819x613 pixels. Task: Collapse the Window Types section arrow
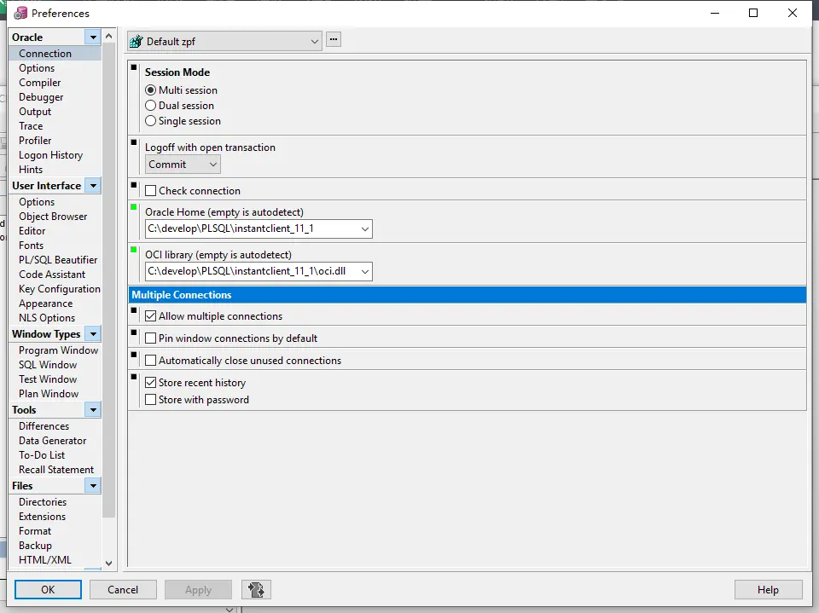tap(93, 333)
